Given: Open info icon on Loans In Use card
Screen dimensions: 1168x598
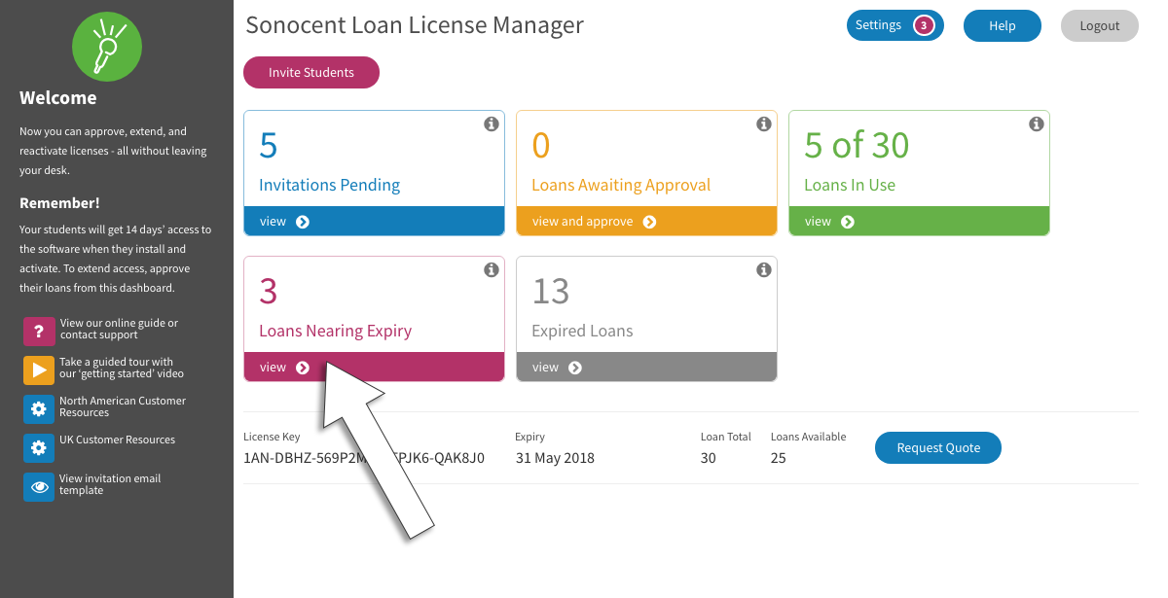Looking at the screenshot, I should tap(1037, 124).
